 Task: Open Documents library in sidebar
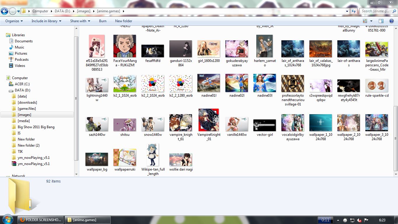click(x=24, y=41)
